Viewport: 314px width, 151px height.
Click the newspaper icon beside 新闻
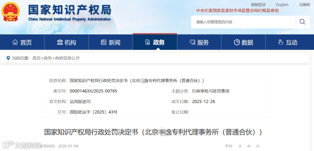104,42
